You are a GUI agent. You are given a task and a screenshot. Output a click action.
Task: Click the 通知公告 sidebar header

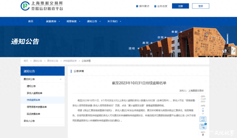point(42,71)
